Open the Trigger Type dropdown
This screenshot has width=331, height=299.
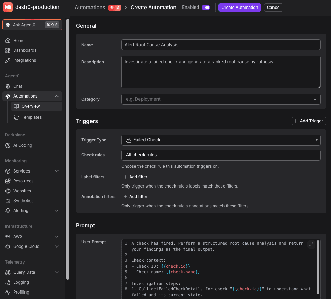[x=221, y=140]
